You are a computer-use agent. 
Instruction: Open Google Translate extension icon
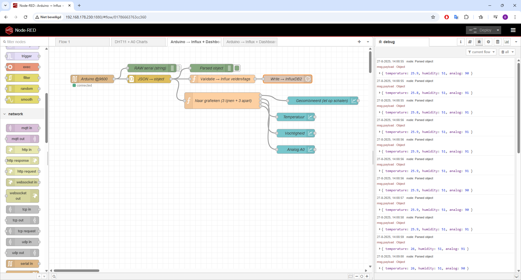pos(456,17)
